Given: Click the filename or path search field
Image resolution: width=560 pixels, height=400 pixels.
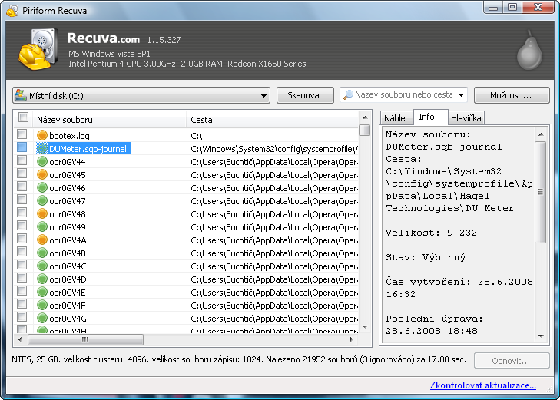Looking at the screenshot, I should pos(404,95).
